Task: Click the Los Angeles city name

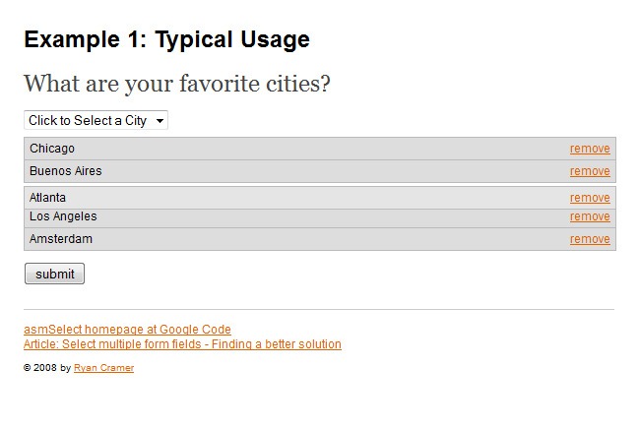Action: tap(63, 216)
